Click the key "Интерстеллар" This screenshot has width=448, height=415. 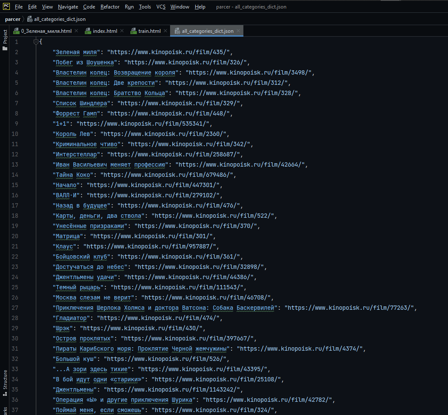pyautogui.click(x=76, y=154)
